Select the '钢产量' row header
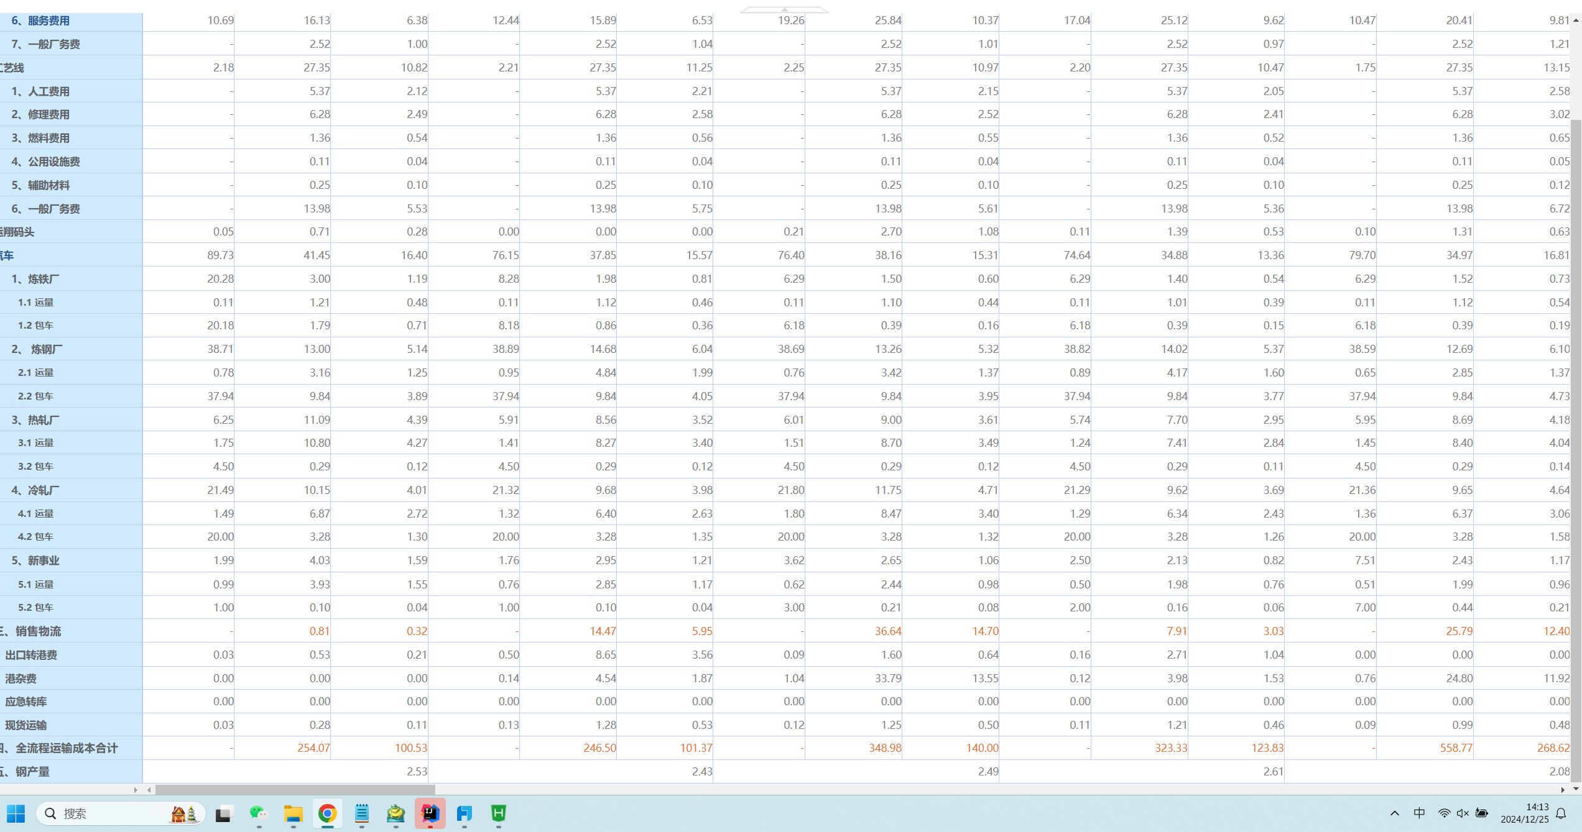The height and width of the screenshot is (832, 1582). (x=72, y=772)
